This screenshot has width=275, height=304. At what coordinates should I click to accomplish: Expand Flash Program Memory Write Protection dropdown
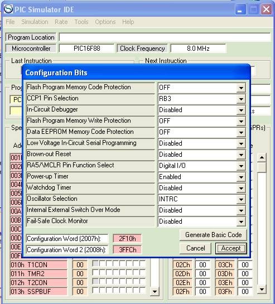[241, 122]
